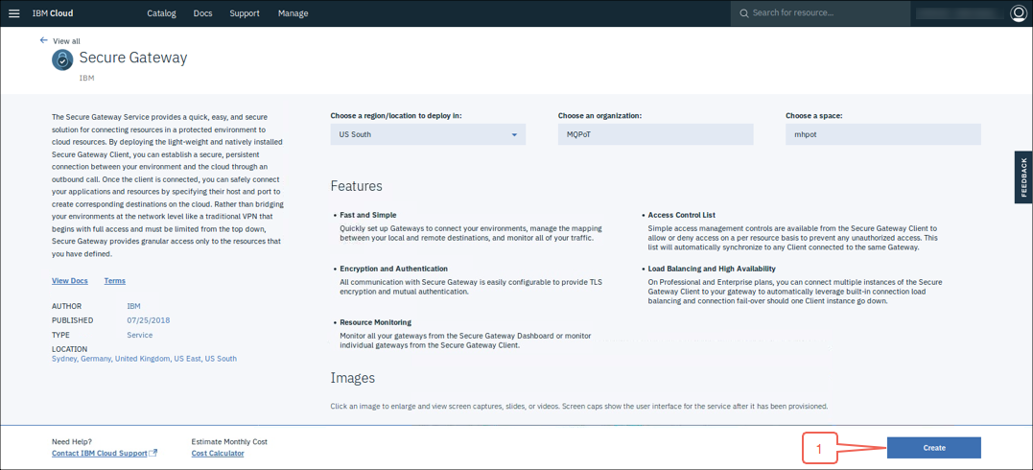Open the Feedback side tab
Viewport: 1033px width, 470px height.
[x=1023, y=177]
